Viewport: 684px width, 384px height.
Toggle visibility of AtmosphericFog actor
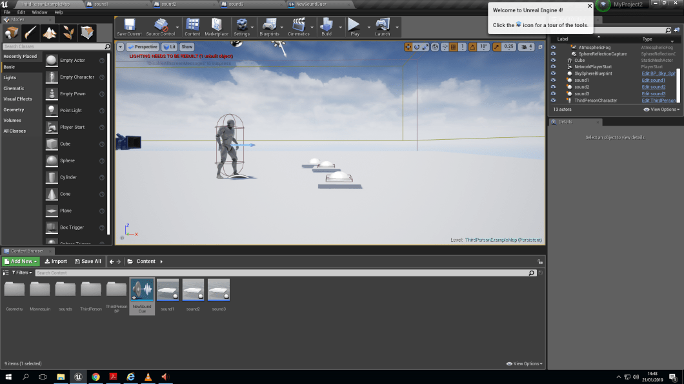pos(553,48)
